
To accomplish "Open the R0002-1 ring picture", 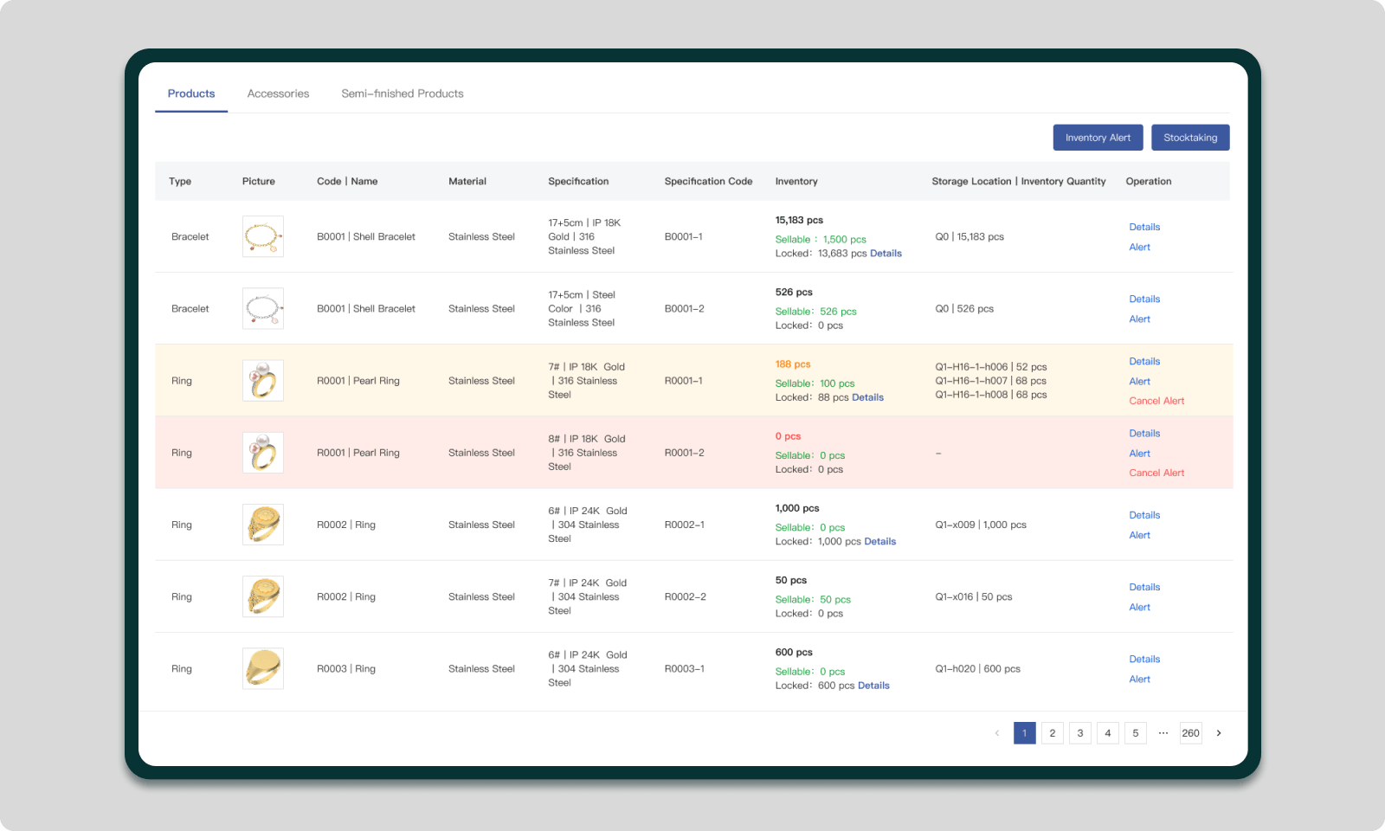I will (x=263, y=525).
